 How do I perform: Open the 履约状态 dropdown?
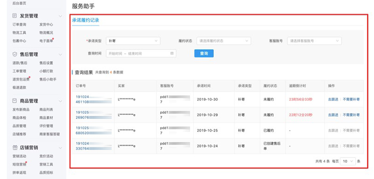(x=224, y=41)
